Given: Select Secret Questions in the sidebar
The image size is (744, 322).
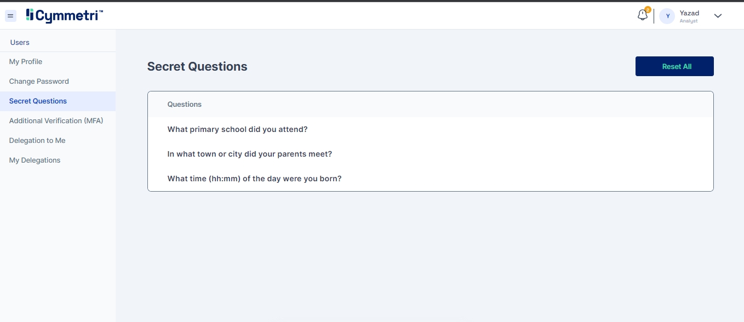Looking at the screenshot, I should pyautogui.click(x=38, y=101).
